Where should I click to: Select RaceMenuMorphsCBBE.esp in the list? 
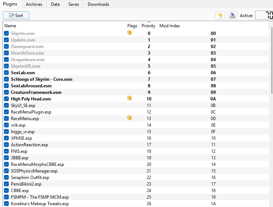[37, 164]
